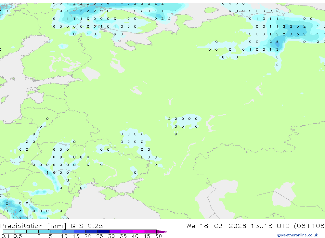Click the legend tick label '25'
This screenshot has width=325, height=238.
[x=99, y=236]
